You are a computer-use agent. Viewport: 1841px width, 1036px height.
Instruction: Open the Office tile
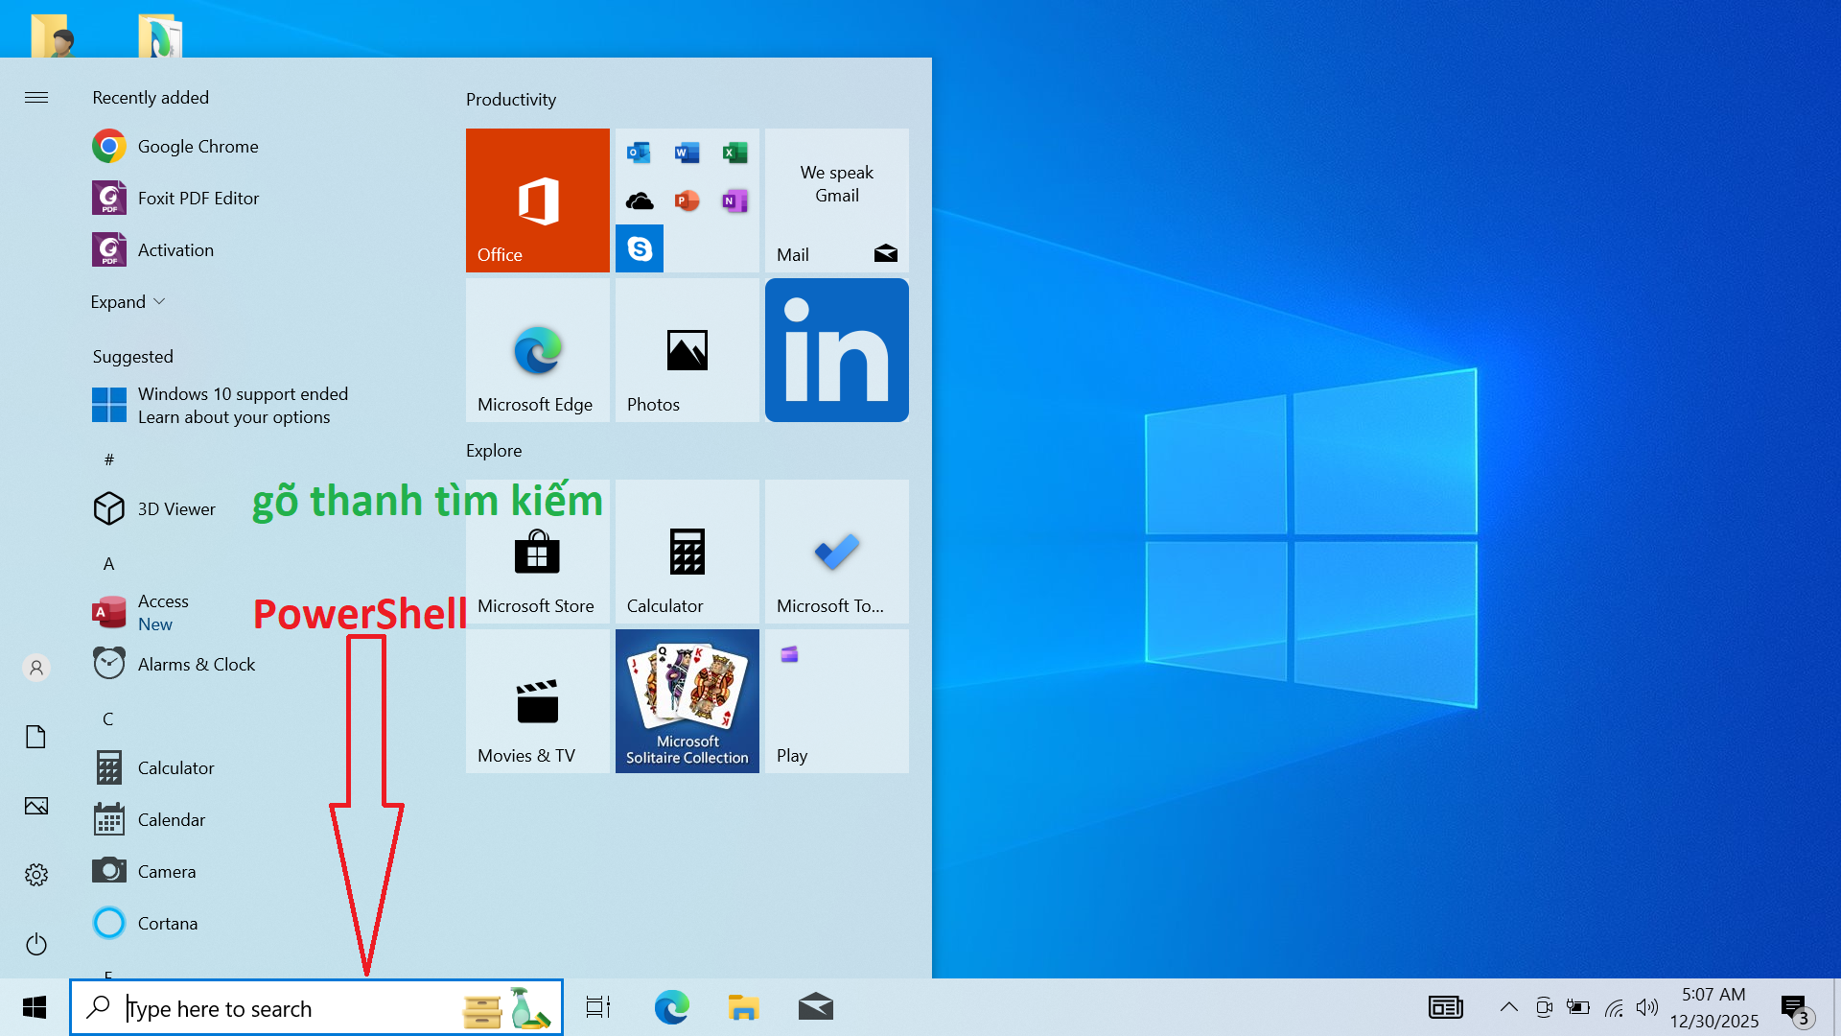click(x=537, y=200)
